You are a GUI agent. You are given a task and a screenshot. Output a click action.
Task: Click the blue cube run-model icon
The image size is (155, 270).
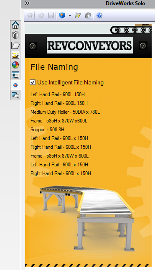coord(62,15)
